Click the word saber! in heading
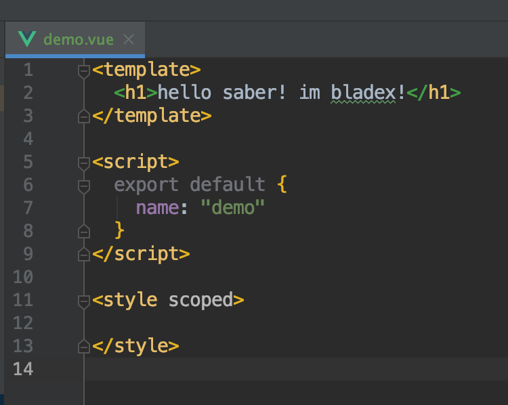This screenshot has width=508, height=405. coord(255,93)
